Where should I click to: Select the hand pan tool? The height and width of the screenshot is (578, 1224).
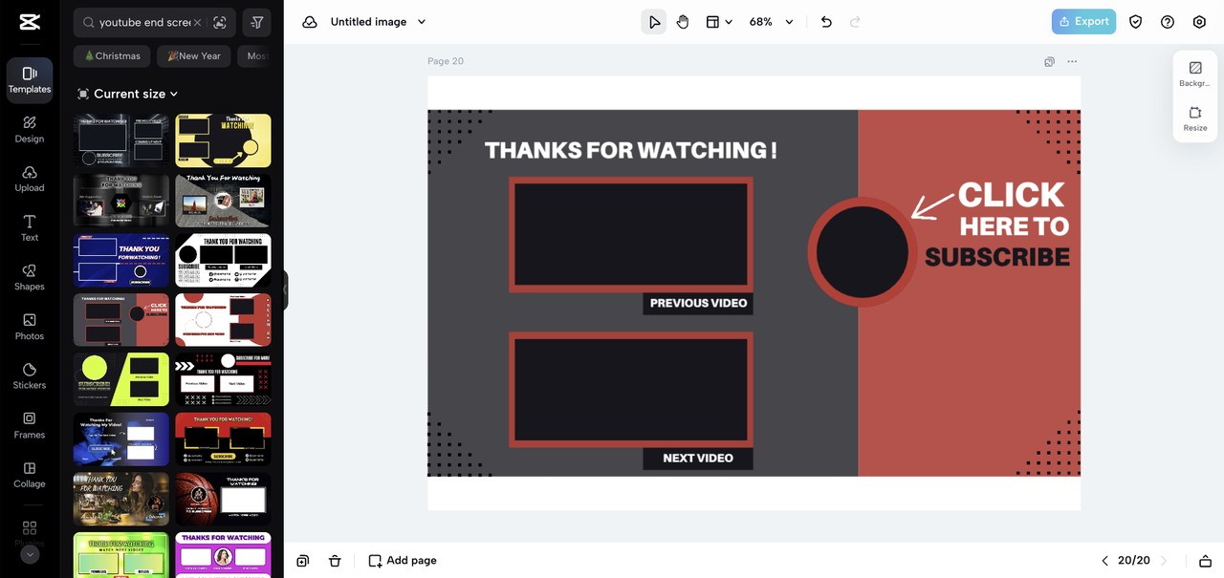[x=683, y=22]
